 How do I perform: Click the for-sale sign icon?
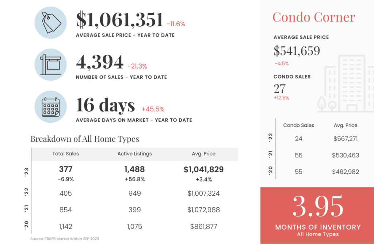[x=50, y=65]
